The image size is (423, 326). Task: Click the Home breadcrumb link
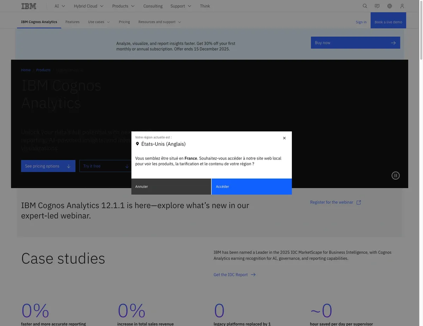(26, 70)
